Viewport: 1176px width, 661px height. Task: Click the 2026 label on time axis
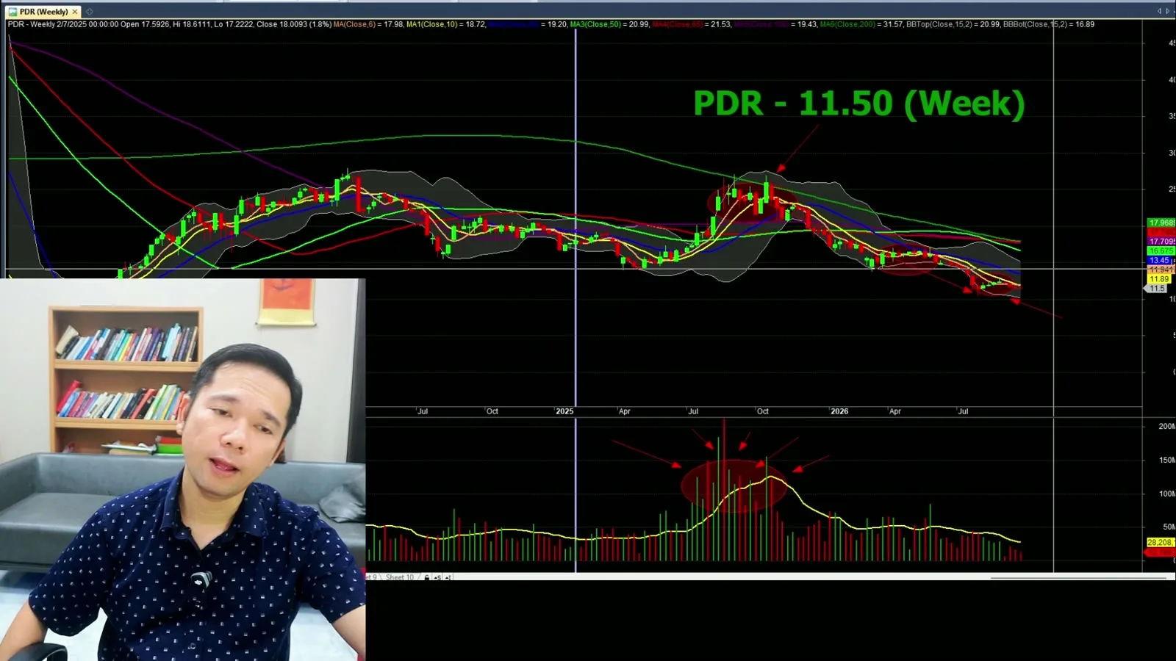[839, 411]
